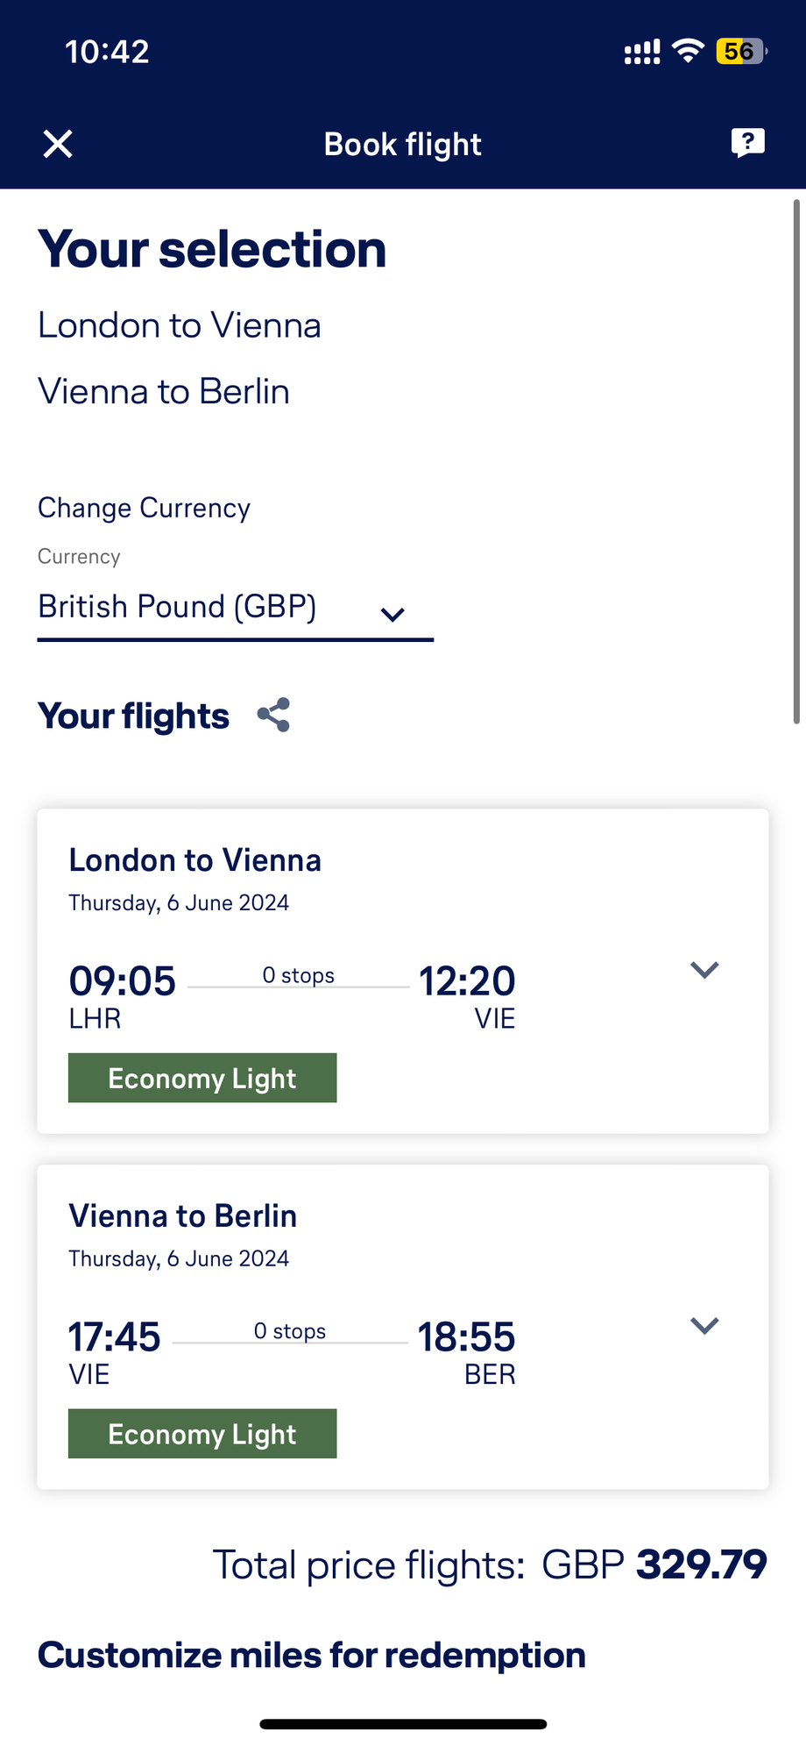This screenshot has width=806, height=1746.
Task: Select Economy Light badge on London flight
Action: tap(202, 1078)
